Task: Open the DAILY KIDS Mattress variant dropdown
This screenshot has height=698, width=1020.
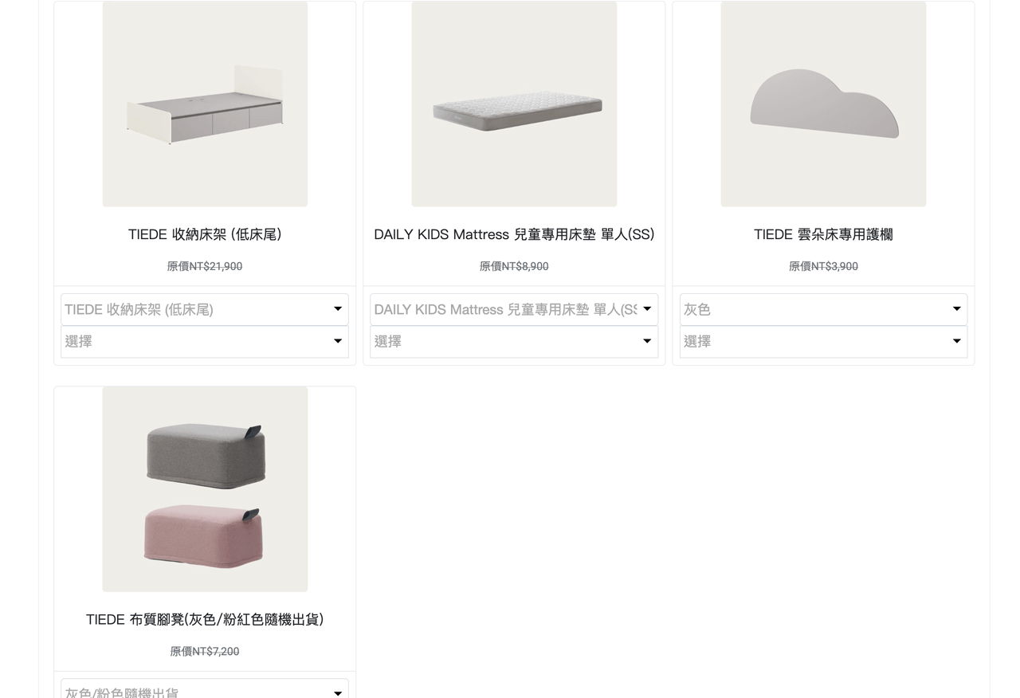Action: 514,309
